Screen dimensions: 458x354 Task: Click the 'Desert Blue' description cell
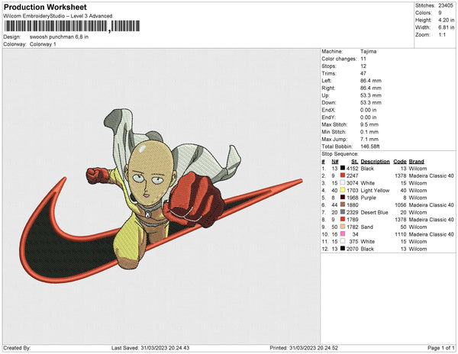click(375, 212)
